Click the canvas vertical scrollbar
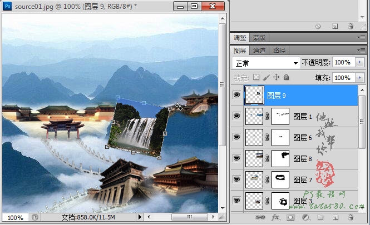 coord(222,84)
